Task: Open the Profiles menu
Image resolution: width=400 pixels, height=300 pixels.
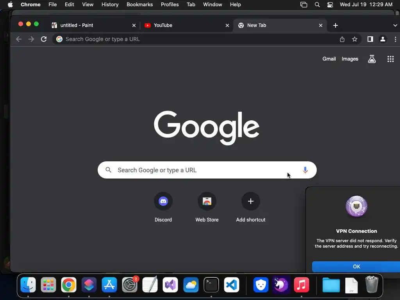Action: tap(170, 5)
